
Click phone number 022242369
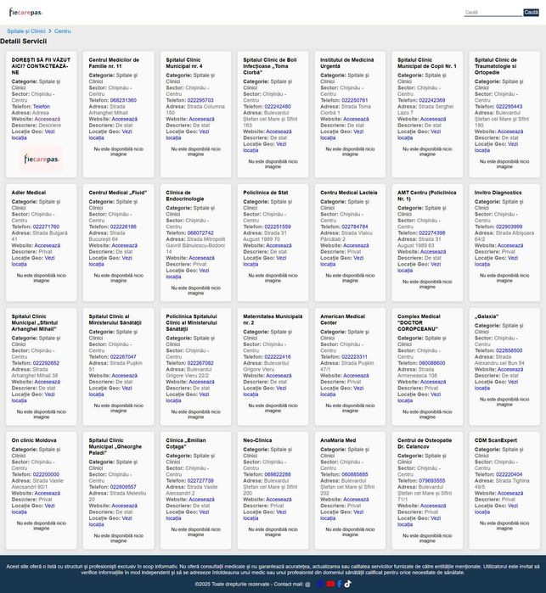click(x=432, y=100)
